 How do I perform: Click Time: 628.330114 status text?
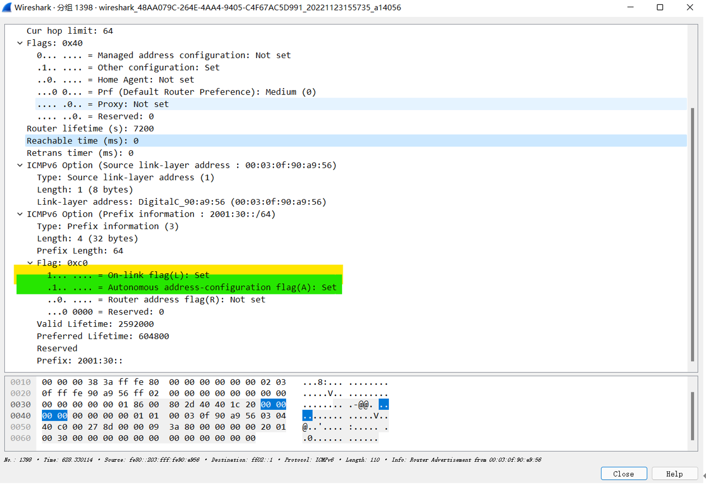click(68, 460)
